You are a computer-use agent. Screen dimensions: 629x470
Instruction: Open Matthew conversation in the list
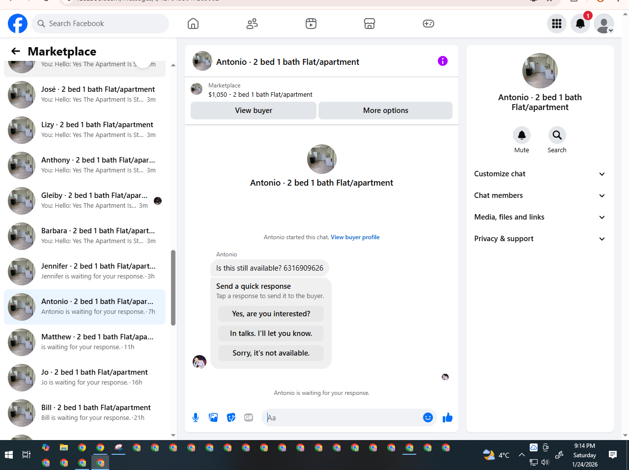coord(85,342)
